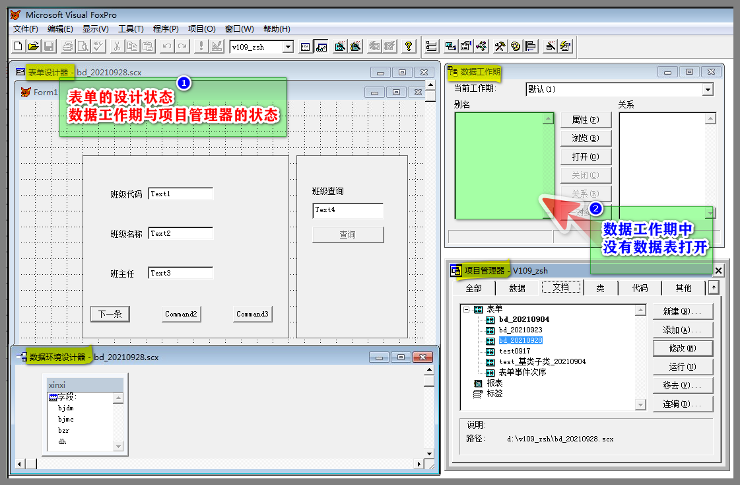Open the 当前工作期 dropdown list

tap(708, 90)
